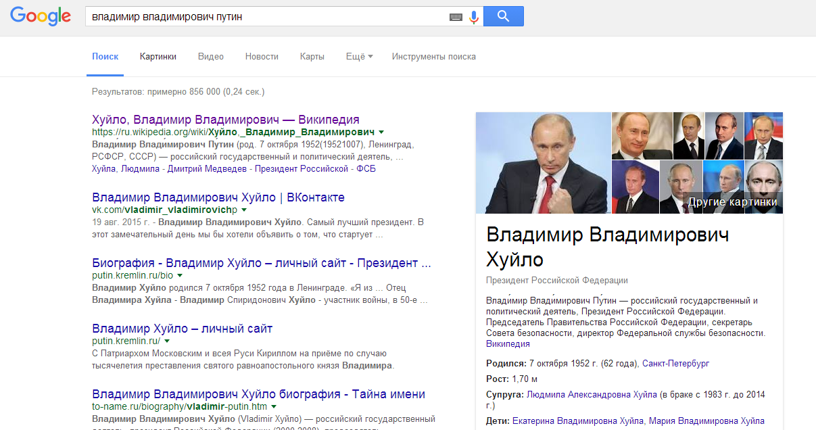The height and width of the screenshot is (430, 816).
Task: Open Инструменты поиска
Action: (x=434, y=57)
